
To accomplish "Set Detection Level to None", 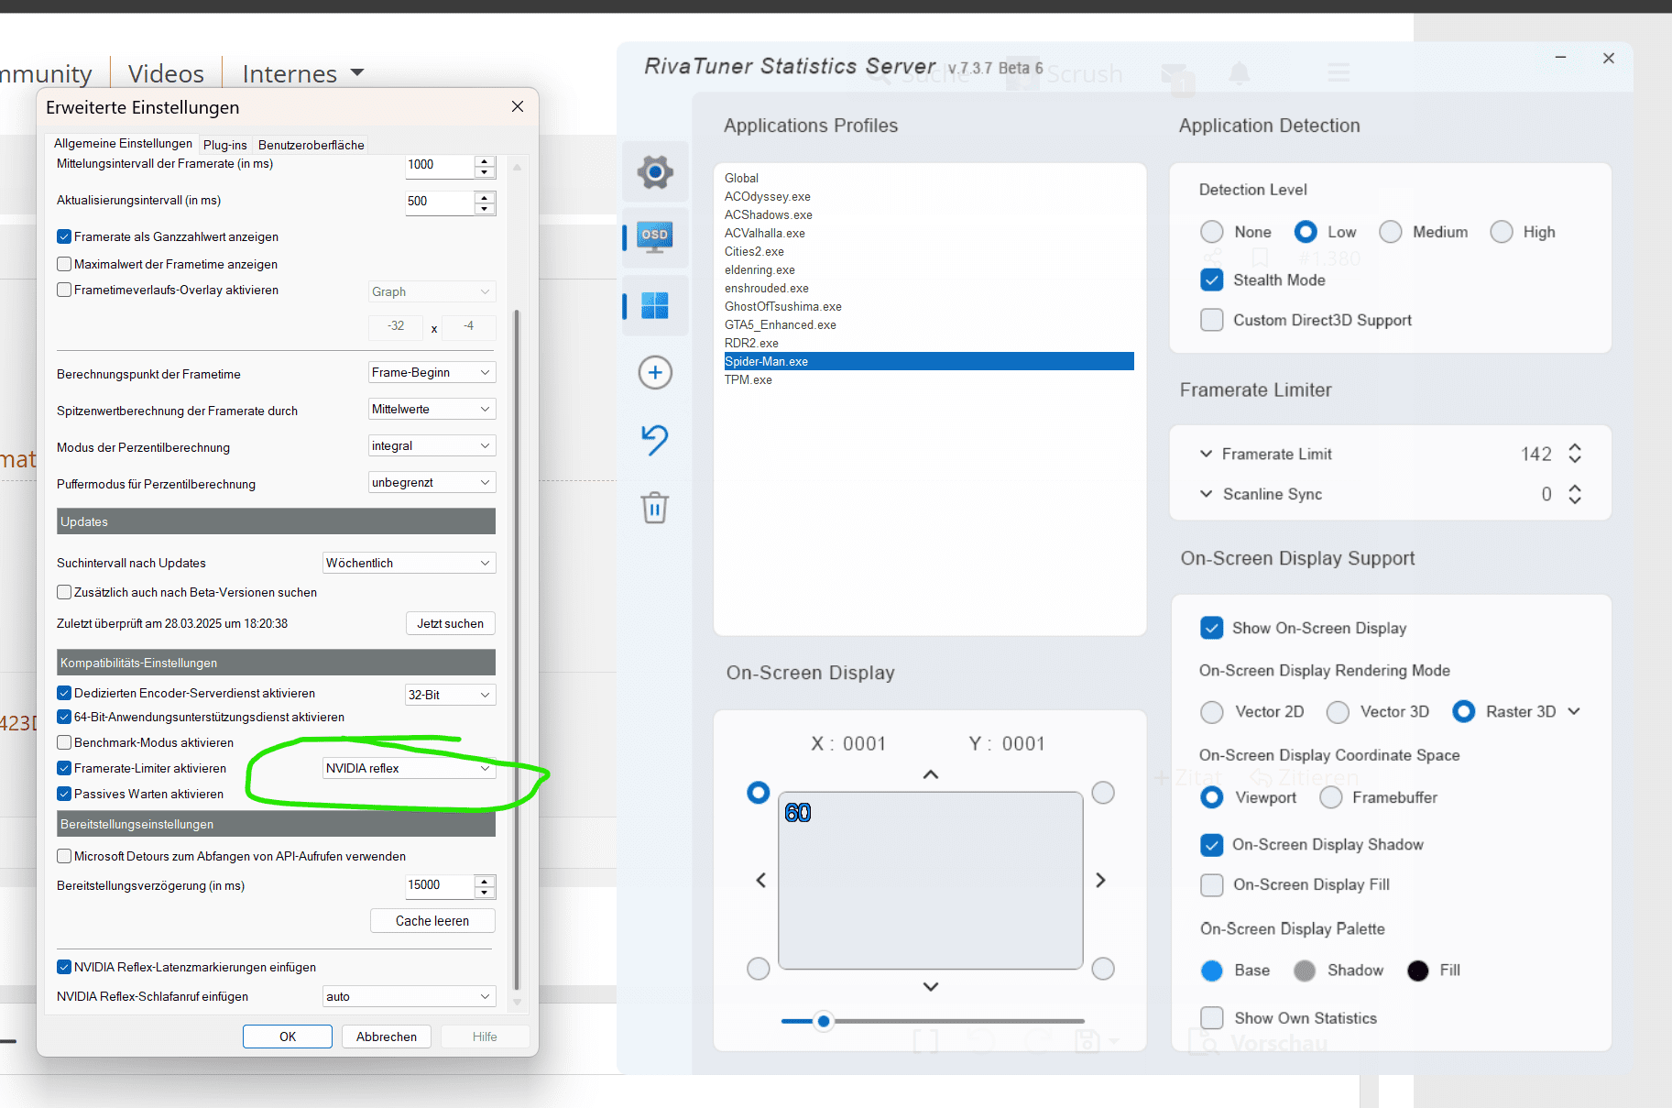I will click(1212, 232).
